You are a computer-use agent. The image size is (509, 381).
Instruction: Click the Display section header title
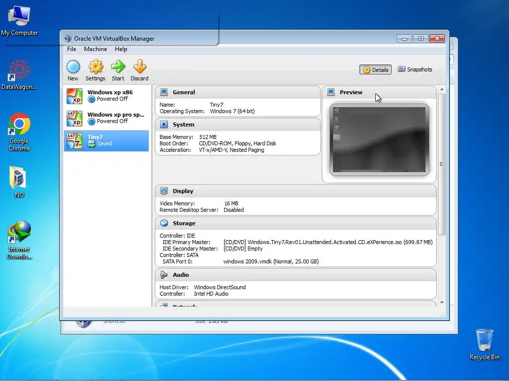(183, 191)
